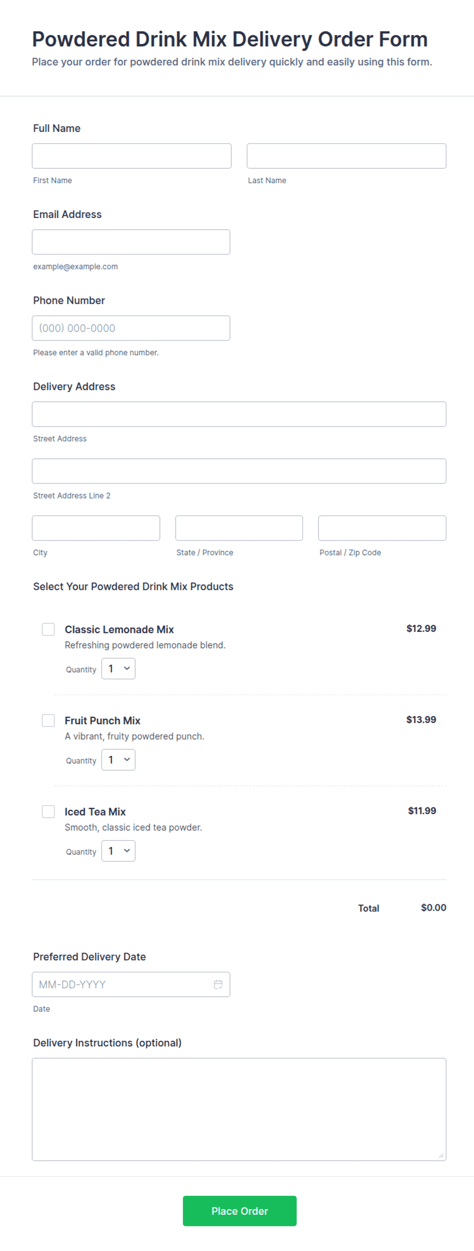Focus the State / Province field

(x=239, y=528)
